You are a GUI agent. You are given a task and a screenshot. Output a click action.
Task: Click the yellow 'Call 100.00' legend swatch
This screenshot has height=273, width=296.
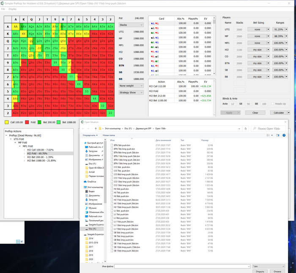point(7,122)
